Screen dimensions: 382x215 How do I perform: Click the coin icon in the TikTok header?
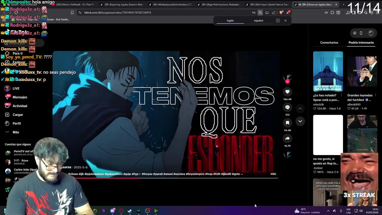click(x=355, y=33)
